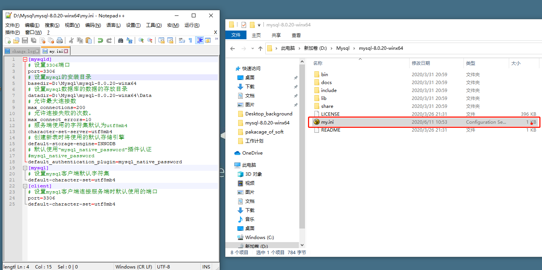The width and height of the screenshot is (542, 270).
Task: Open the 语言(L) menu
Action: coord(113,25)
